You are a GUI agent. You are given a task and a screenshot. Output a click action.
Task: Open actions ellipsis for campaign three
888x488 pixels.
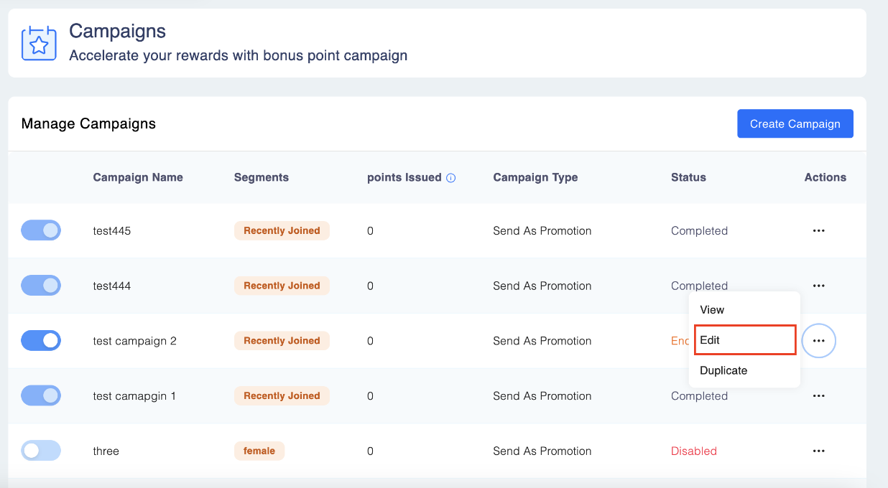coord(818,451)
